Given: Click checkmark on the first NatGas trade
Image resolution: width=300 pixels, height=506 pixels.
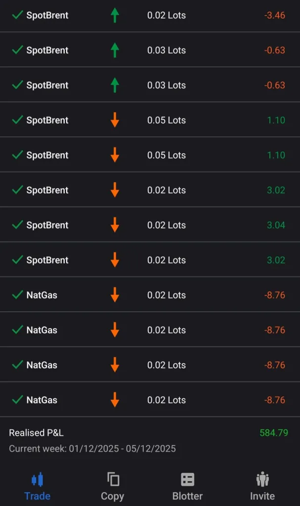Looking at the screenshot, I should coord(18,295).
